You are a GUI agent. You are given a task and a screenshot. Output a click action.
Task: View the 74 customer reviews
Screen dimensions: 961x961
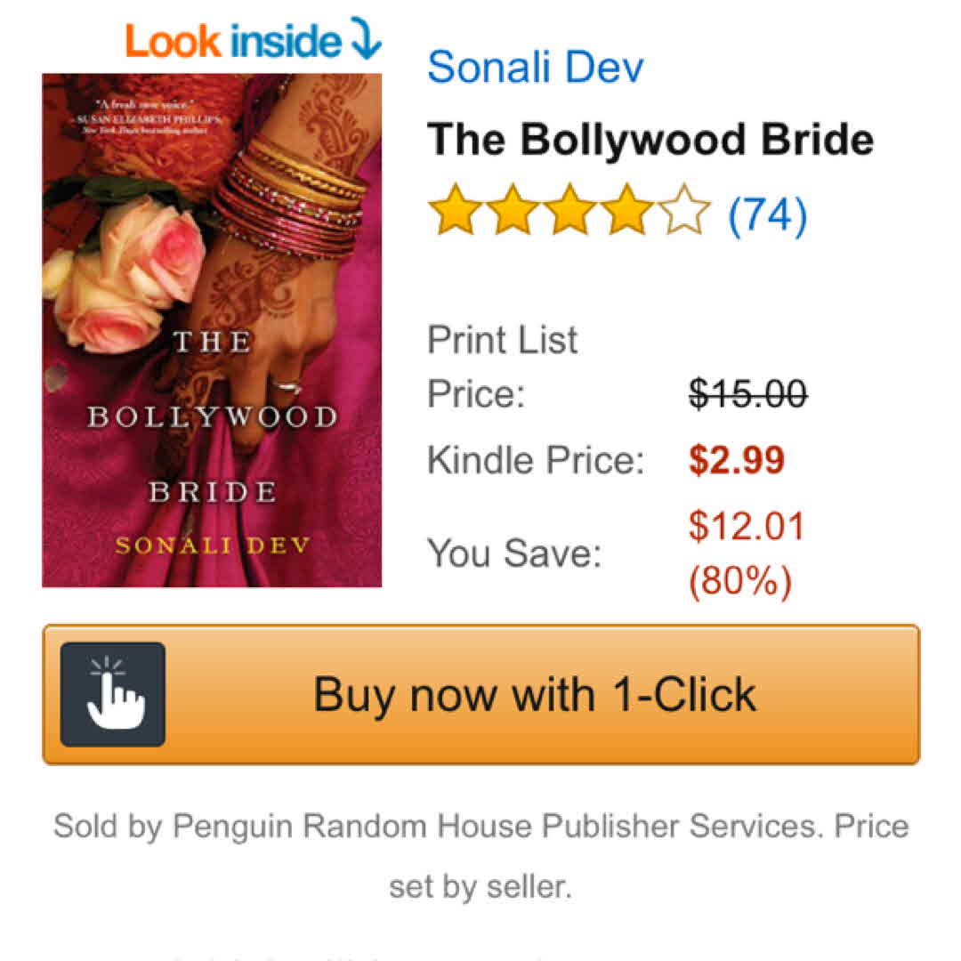pyautogui.click(x=767, y=214)
